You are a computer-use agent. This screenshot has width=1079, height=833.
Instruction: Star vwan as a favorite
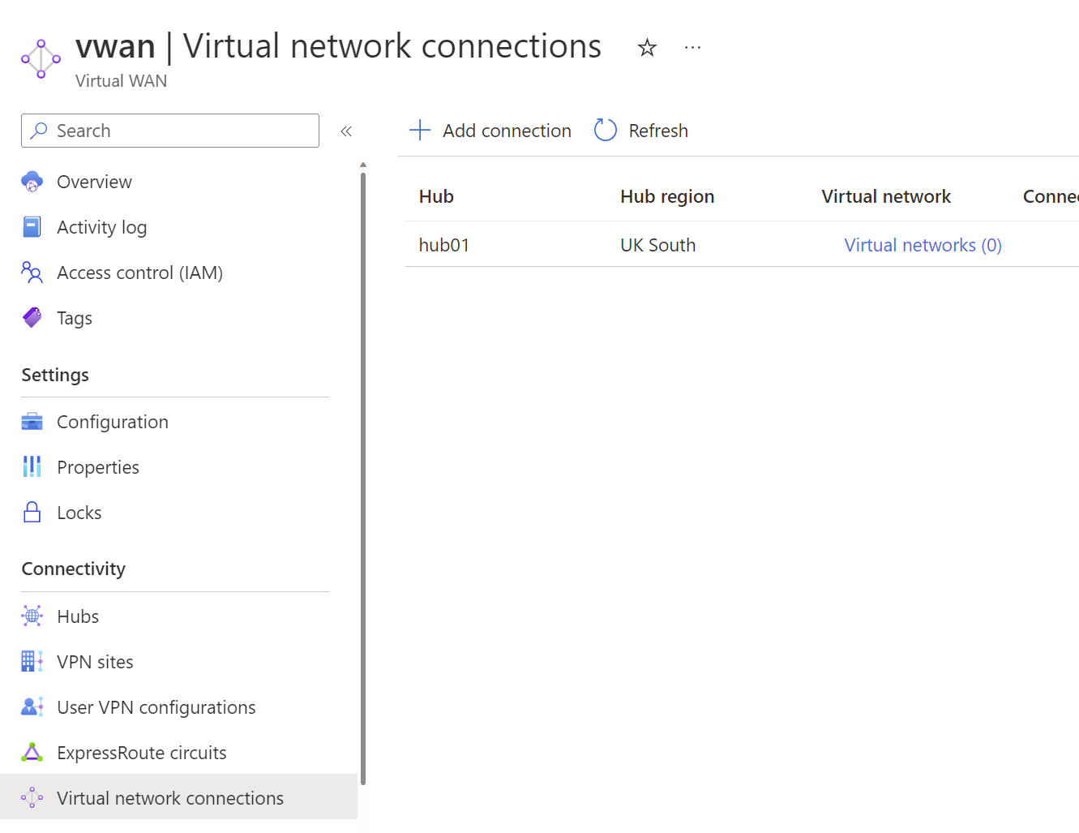click(647, 47)
